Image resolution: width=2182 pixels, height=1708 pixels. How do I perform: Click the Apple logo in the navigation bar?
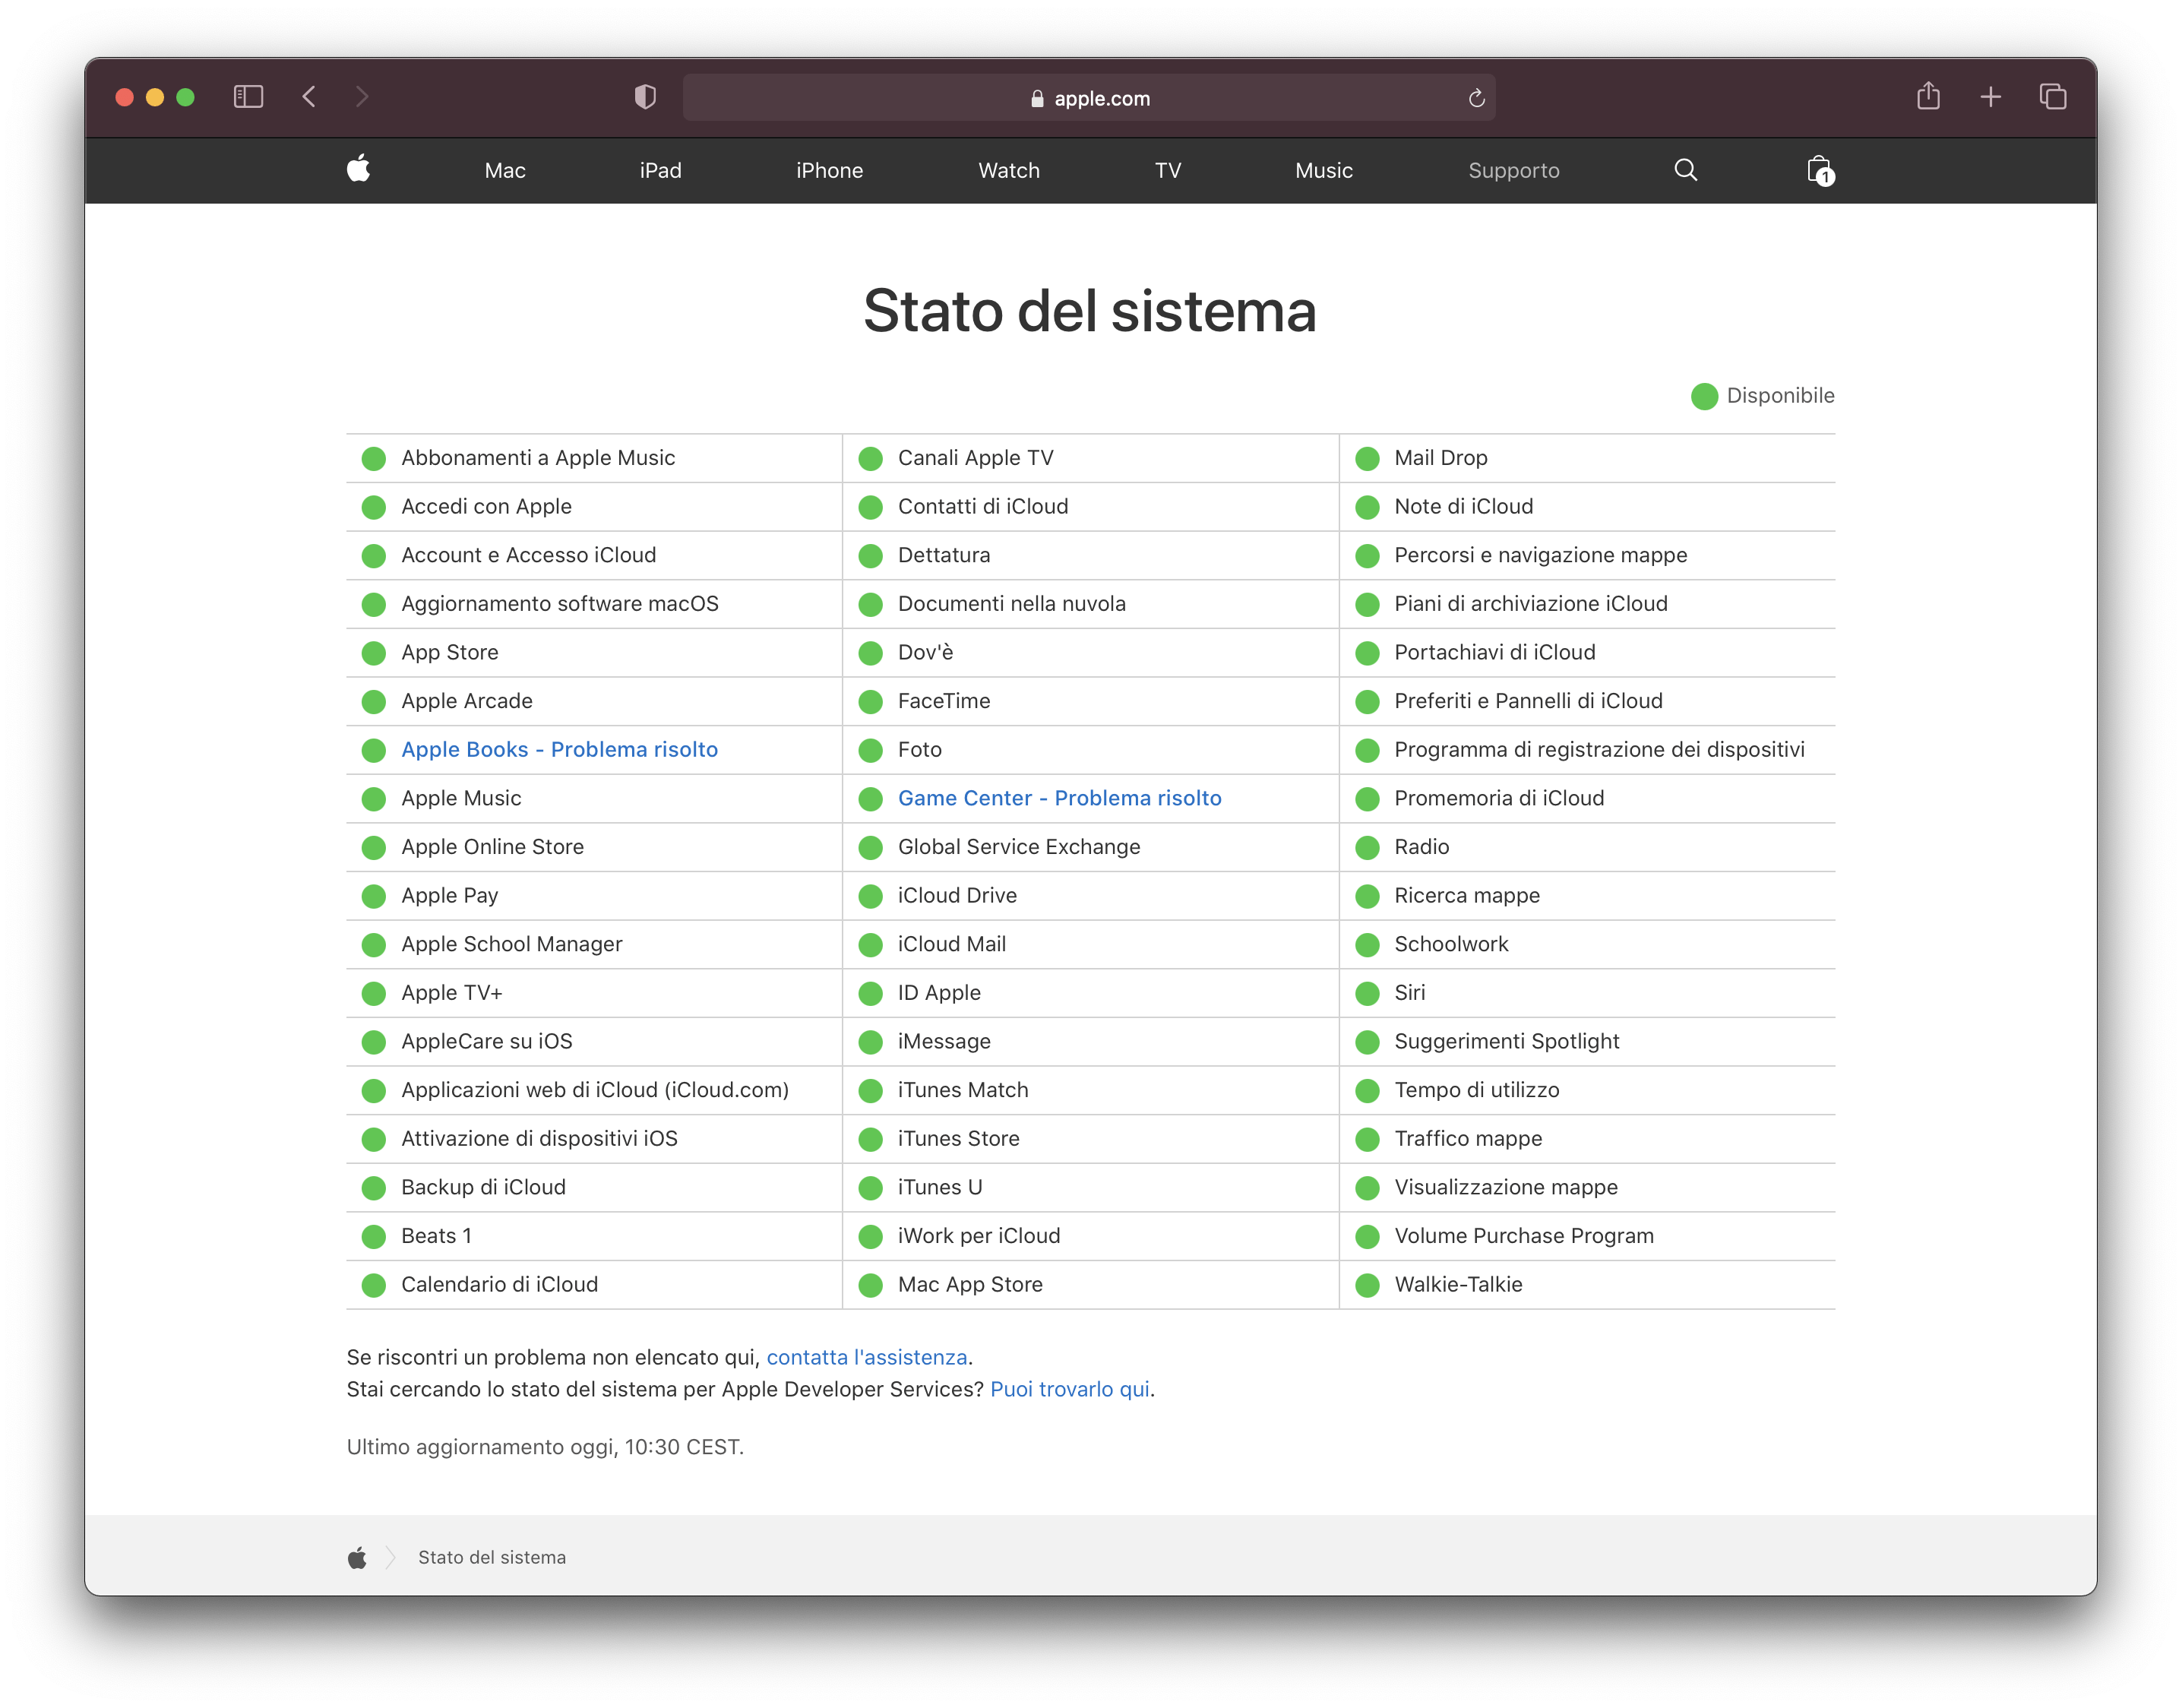point(358,170)
